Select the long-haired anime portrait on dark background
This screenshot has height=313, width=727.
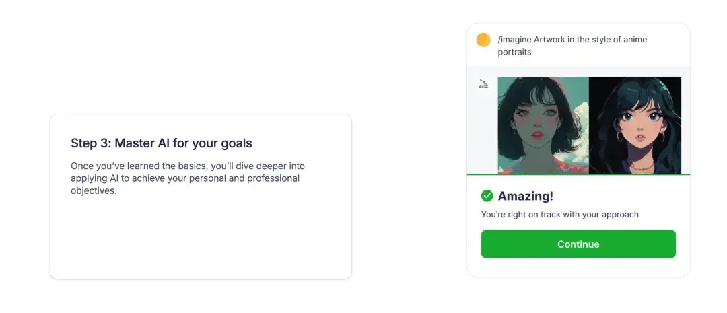(x=635, y=125)
